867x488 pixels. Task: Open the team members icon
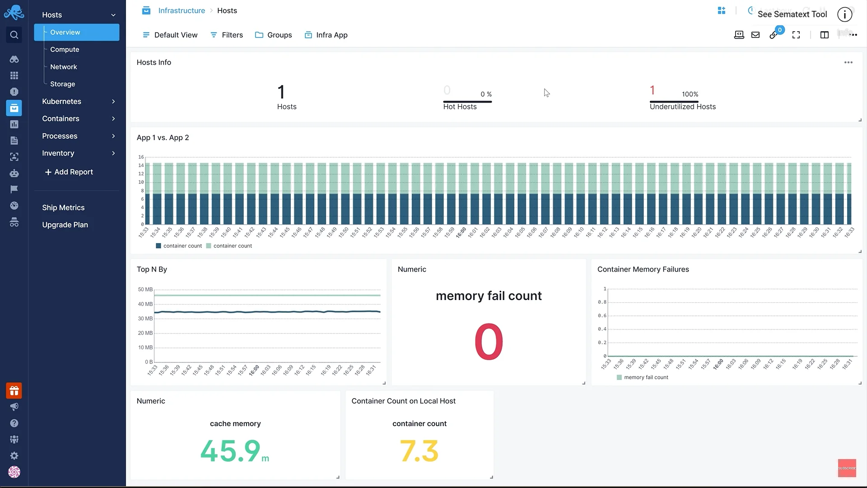coord(14,440)
